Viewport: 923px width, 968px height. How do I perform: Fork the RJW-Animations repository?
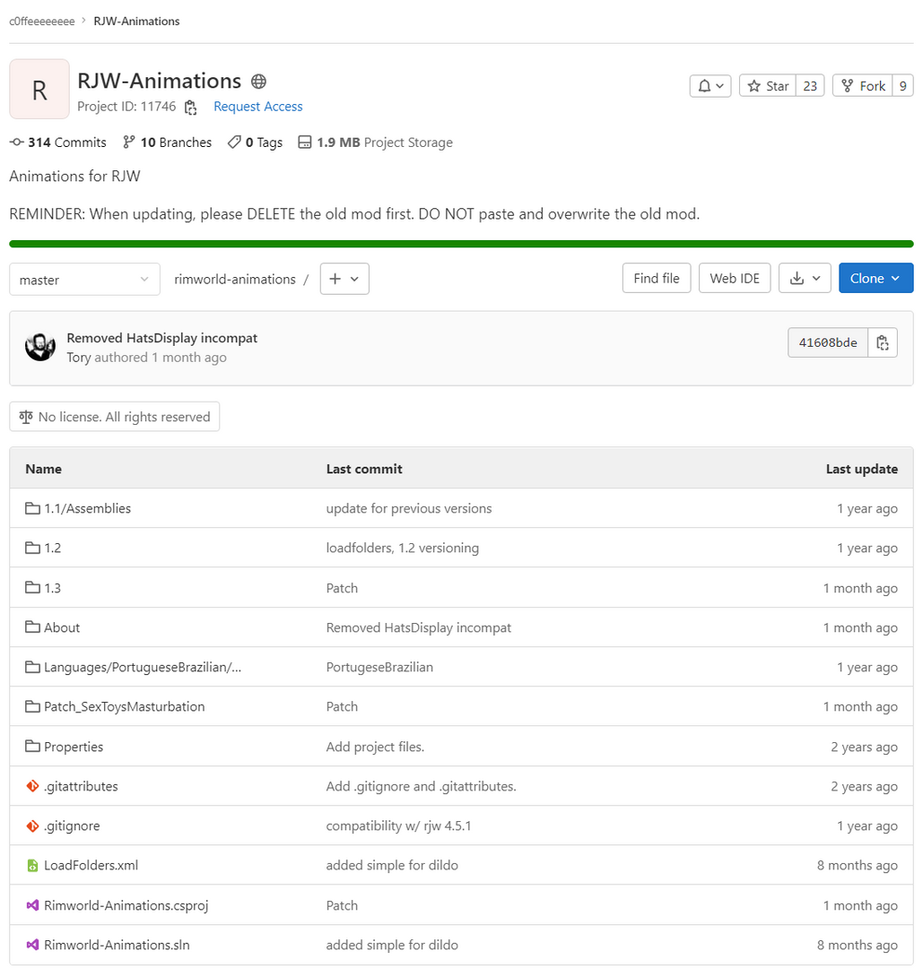click(x=863, y=86)
